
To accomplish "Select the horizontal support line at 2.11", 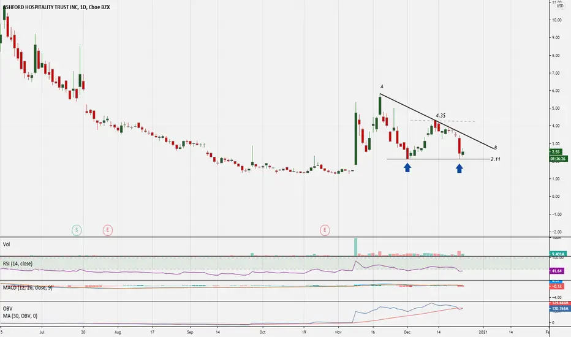I will [437, 159].
